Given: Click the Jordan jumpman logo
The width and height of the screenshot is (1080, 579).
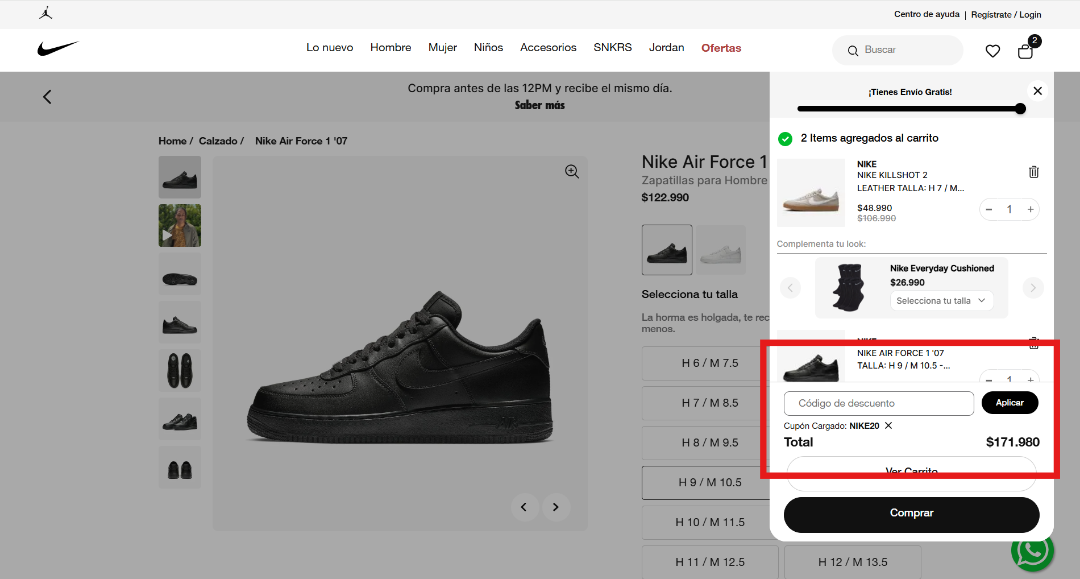Looking at the screenshot, I should coord(45,13).
